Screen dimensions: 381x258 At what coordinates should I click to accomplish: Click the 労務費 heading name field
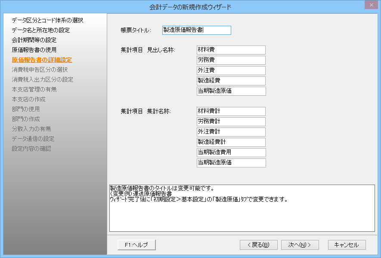tap(231, 60)
